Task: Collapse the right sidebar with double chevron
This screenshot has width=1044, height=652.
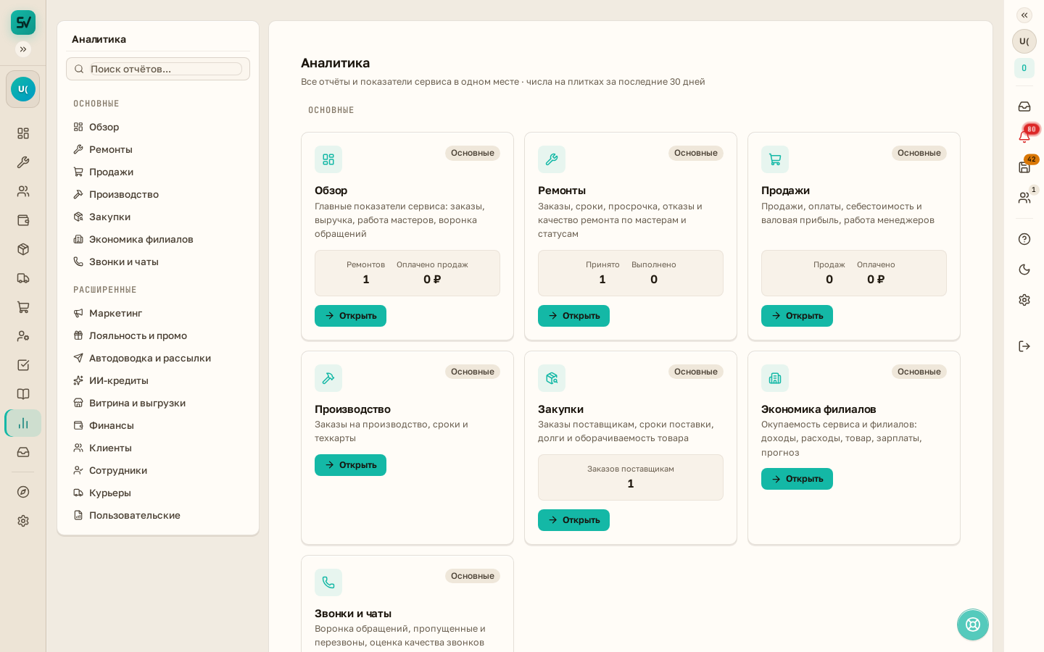Action: point(1024,15)
